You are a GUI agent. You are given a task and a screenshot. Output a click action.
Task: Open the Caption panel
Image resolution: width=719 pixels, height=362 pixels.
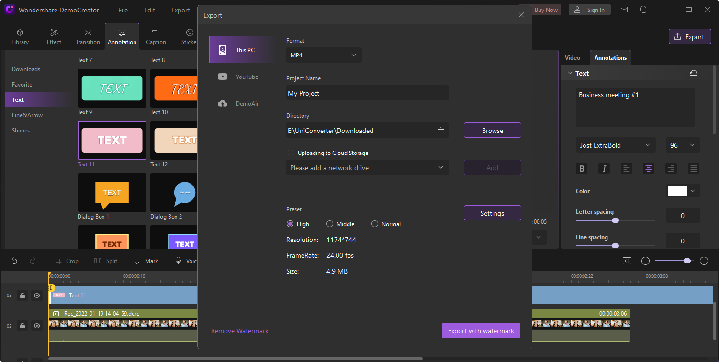coord(156,37)
